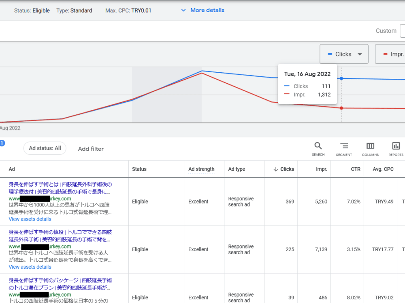The height and width of the screenshot is (303, 405).
Task: Click the 8.02% CTR cell
Action: point(354,297)
